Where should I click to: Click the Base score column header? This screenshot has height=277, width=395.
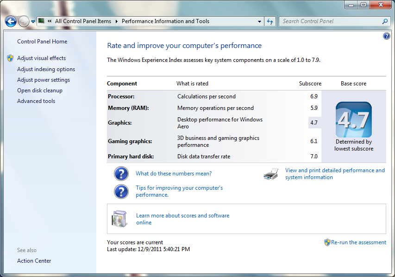click(353, 84)
